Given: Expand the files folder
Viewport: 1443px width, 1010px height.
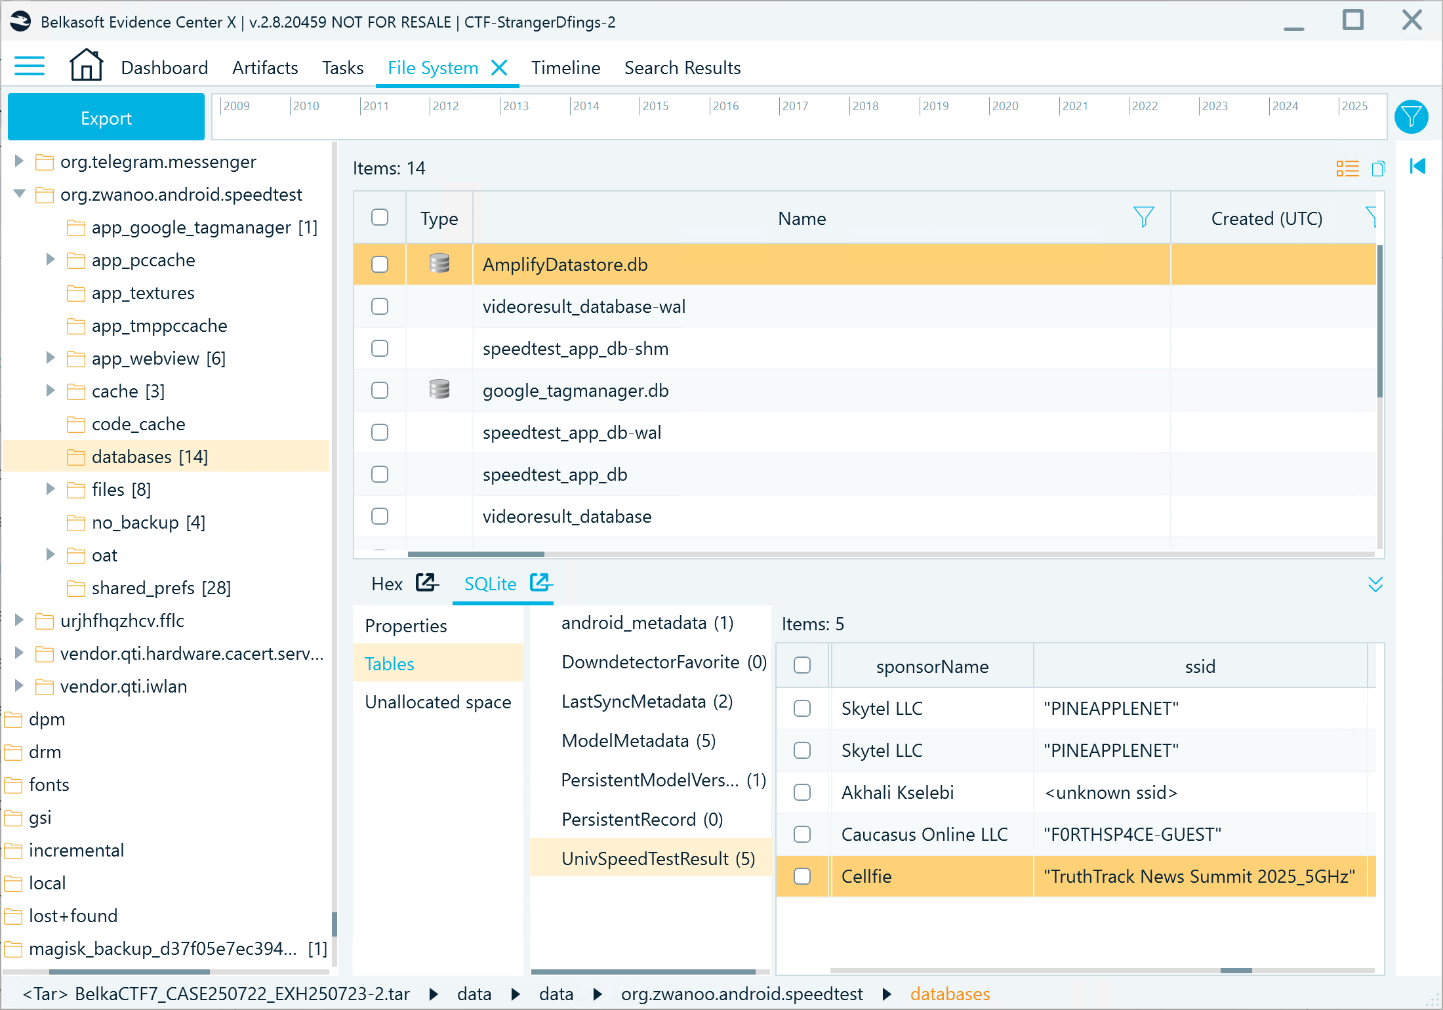Looking at the screenshot, I should pos(51,489).
